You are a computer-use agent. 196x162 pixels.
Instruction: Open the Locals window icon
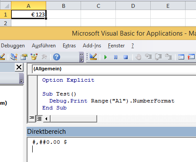181,57
